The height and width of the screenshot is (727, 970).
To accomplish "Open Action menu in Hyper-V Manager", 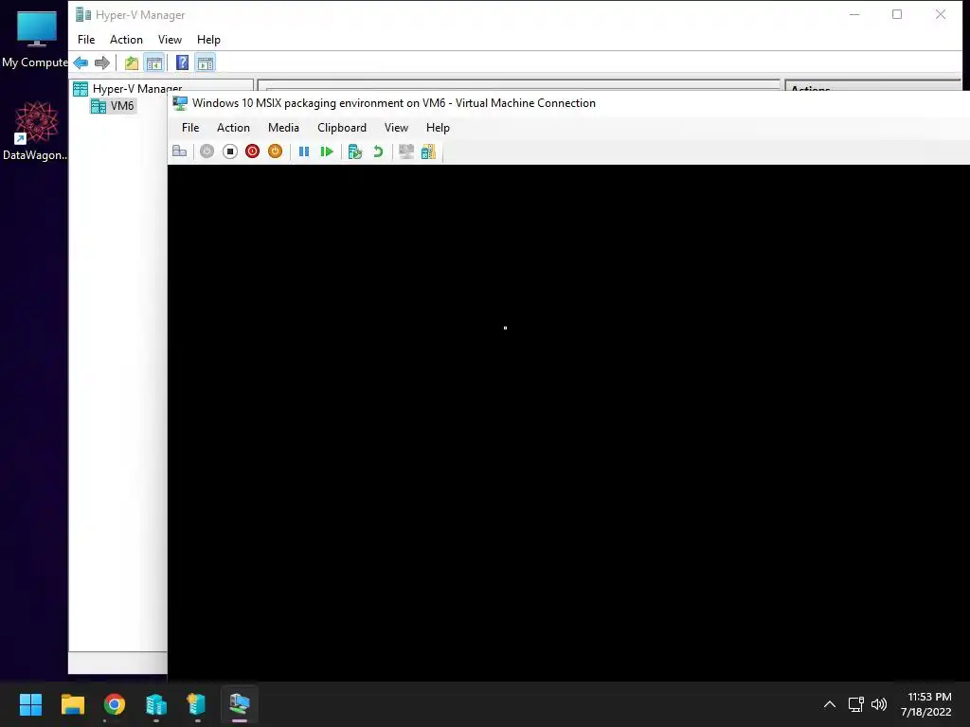I will 126,40.
